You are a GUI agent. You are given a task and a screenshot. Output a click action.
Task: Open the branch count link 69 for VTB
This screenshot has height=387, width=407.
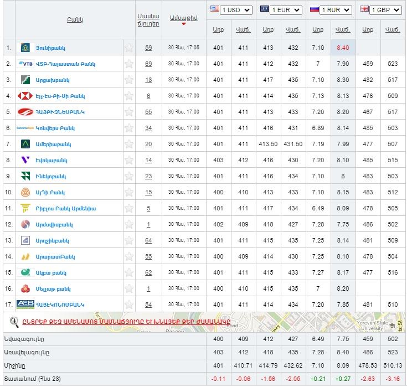click(148, 64)
